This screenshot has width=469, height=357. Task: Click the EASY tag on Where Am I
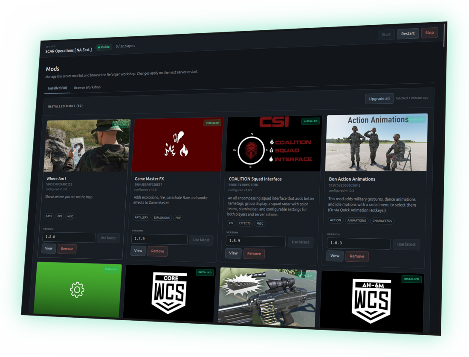(x=49, y=216)
